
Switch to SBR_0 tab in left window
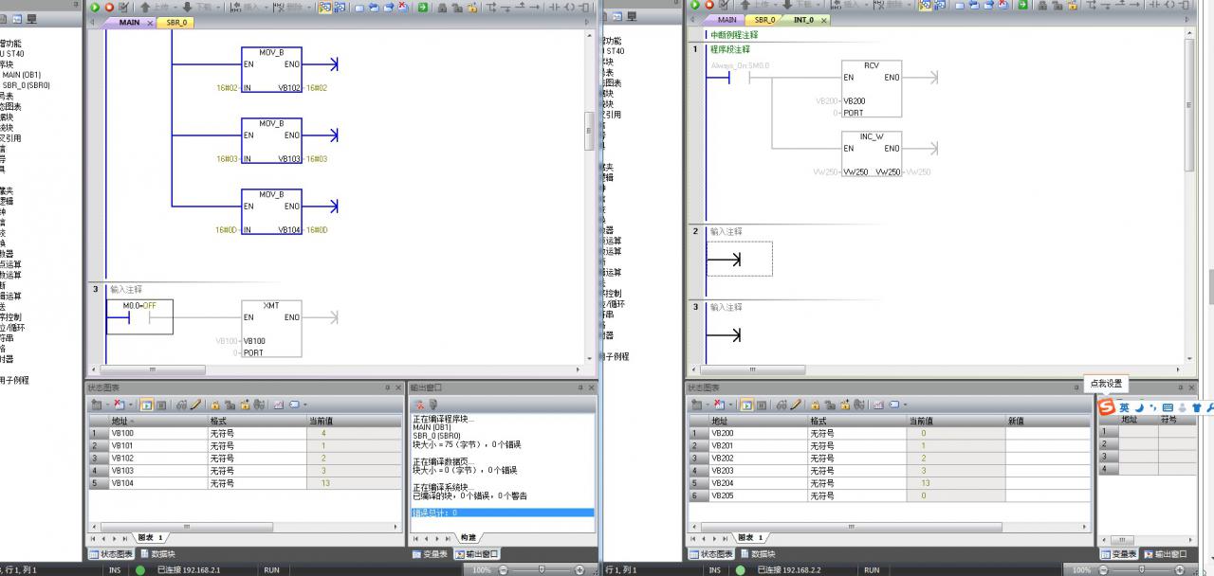(176, 22)
